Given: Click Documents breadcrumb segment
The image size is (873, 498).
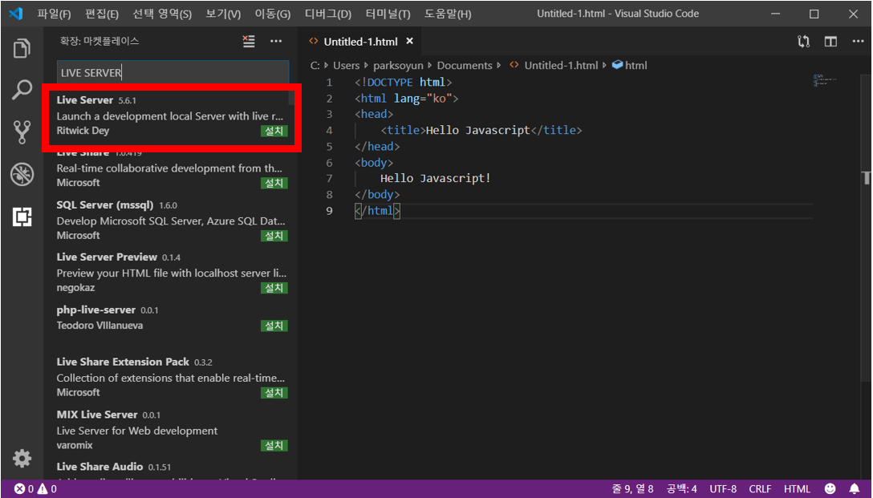Looking at the screenshot, I should 465,66.
